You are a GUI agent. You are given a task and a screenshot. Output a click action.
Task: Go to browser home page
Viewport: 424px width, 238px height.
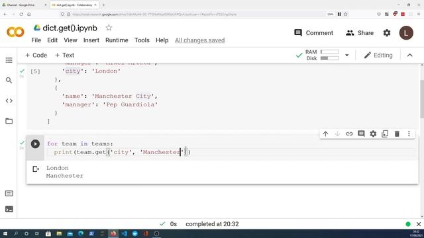pyautogui.click(x=29, y=14)
